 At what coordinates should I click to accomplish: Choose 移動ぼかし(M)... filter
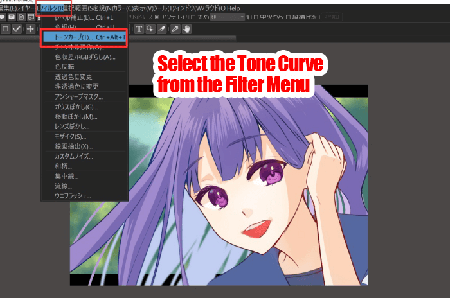[x=85, y=117]
